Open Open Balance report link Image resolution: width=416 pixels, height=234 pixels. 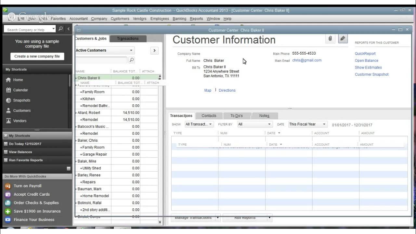click(x=367, y=60)
